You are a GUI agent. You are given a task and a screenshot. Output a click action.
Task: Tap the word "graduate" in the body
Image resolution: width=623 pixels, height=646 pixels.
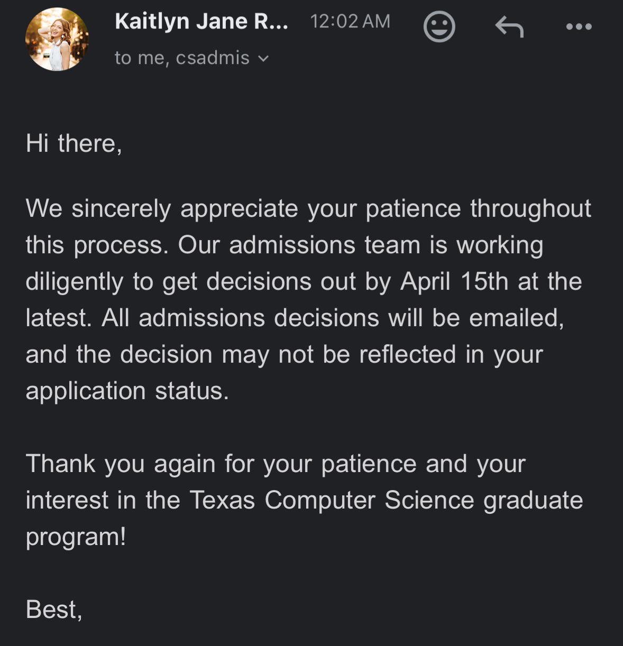click(x=533, y=500)
